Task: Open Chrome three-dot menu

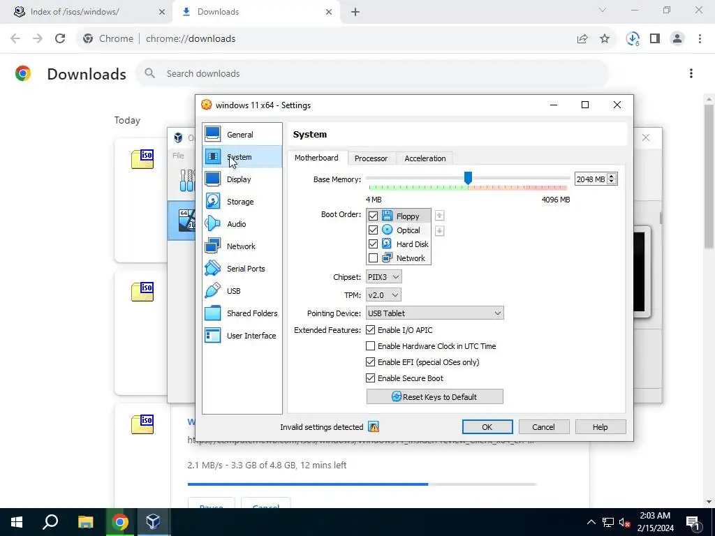Action: click(700, 39)
